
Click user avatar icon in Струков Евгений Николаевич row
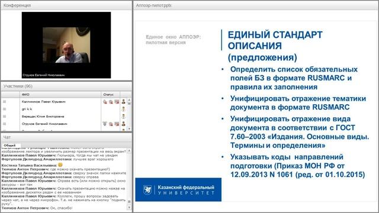coord(124,124)
